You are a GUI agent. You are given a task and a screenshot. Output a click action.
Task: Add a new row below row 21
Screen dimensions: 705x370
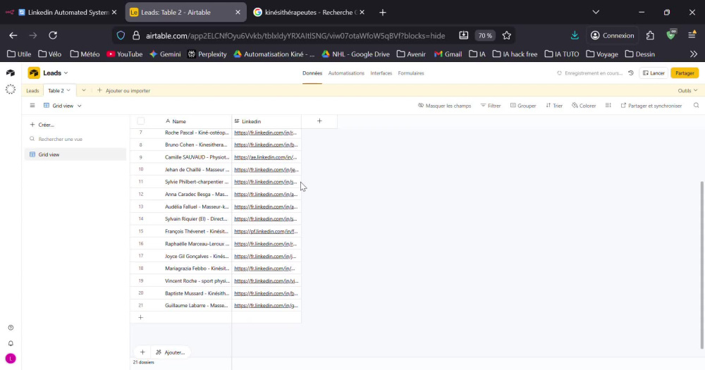[141, 317]
